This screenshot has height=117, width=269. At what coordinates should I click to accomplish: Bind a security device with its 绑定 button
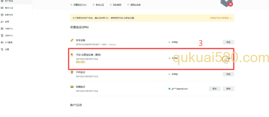(x=228, y=42)
